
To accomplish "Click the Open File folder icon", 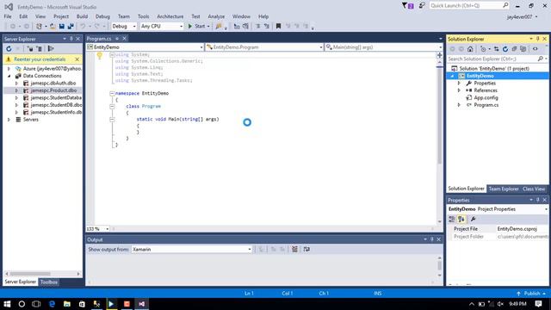I will coord(53,27).
